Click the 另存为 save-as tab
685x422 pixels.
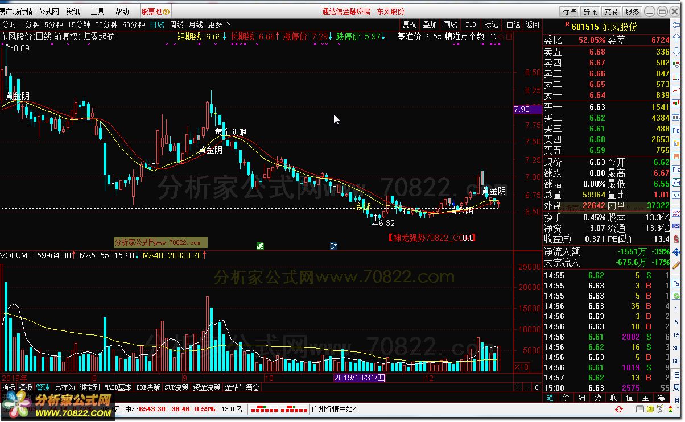pos(64,387)
